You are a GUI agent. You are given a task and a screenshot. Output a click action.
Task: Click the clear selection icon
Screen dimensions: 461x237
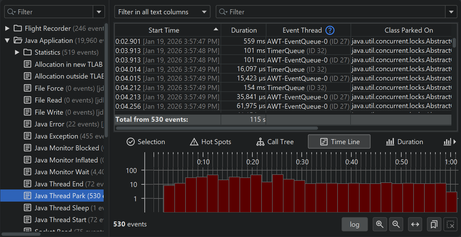450,224
